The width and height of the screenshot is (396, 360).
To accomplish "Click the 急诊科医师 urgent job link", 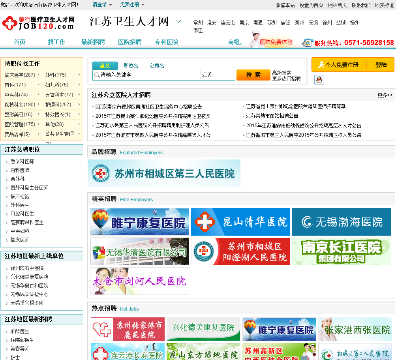I will click(x=22, y=161).
